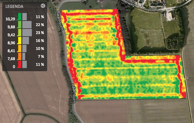Click the 10 % percentage label

[x=40, y=49]
